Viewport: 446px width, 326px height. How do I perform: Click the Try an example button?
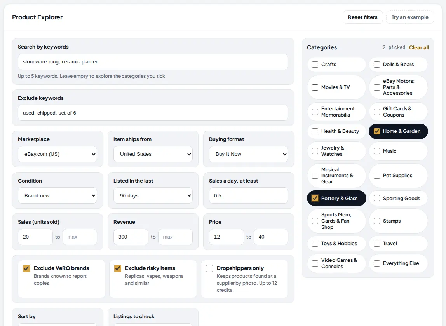(x=409, y=17)
